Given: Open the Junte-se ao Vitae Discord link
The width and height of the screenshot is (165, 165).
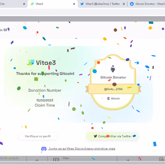Looking at the screenshot, I should click(x=82, y=149).
